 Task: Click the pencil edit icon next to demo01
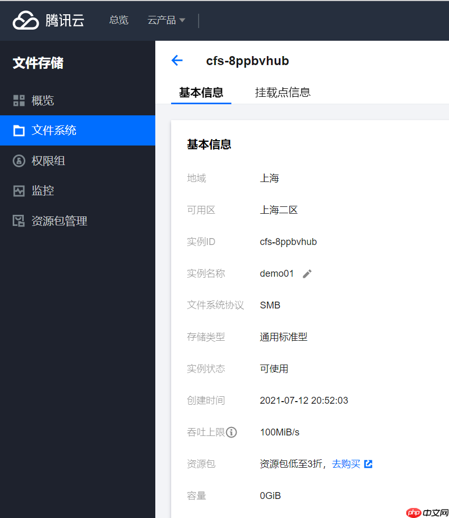(x=307, y=274)
